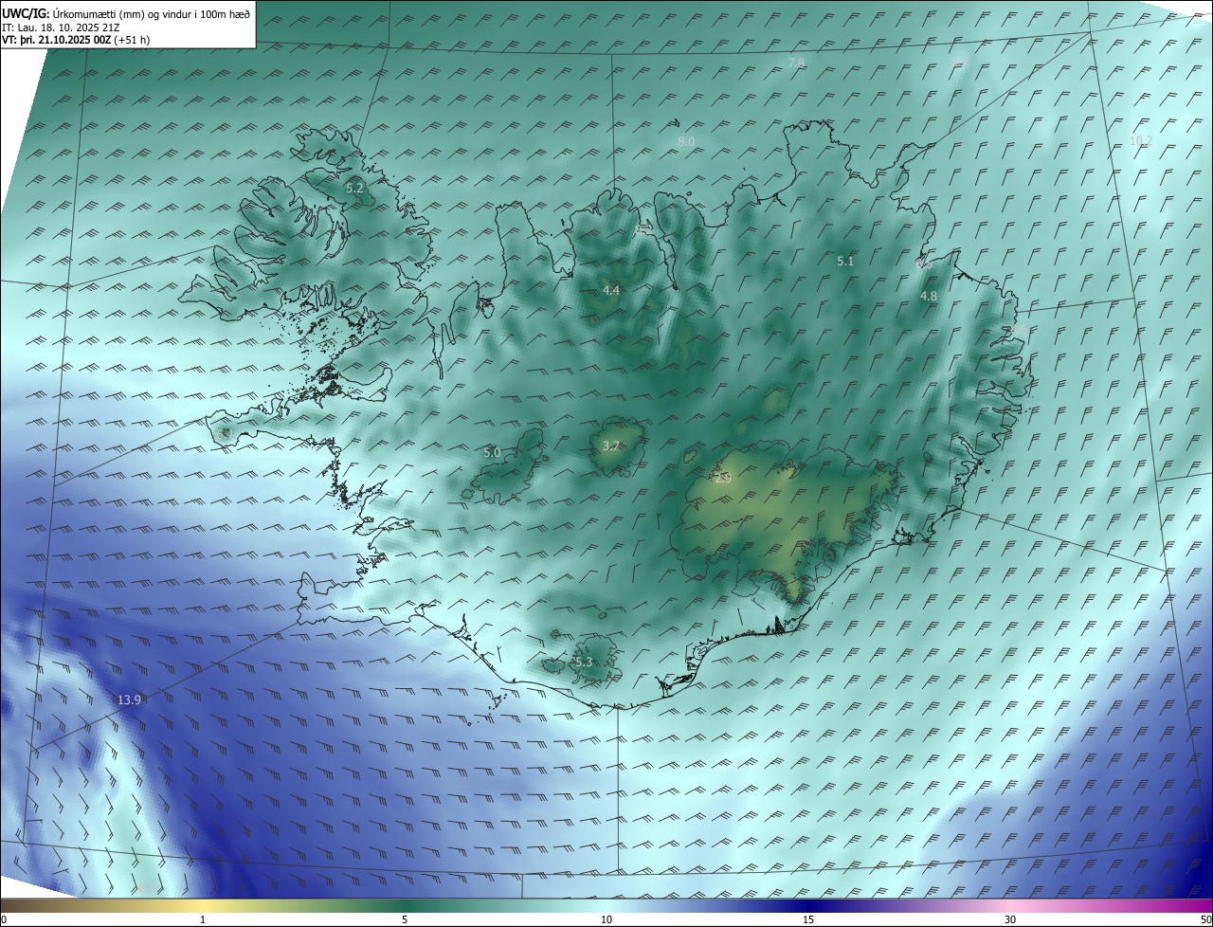Click the valid time line 'VT: Þri. 21.10.2025 00Z (+51 h)'
This screenshot has height=927, width=1213.
click(75, 40)
